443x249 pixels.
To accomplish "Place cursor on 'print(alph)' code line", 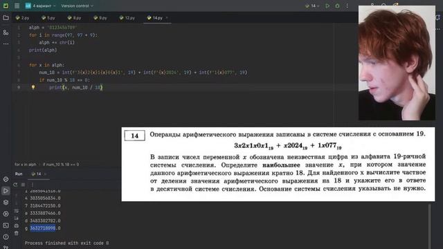I will click(x=43, y=50).
